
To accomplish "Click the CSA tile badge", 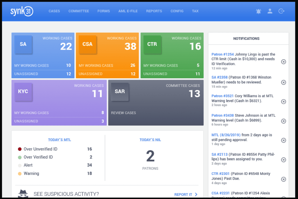I will 87,44.
